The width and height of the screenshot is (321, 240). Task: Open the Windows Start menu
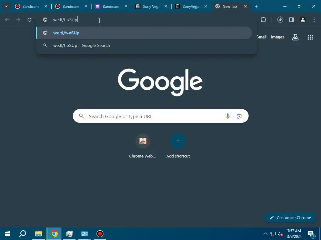coord(8,234)
